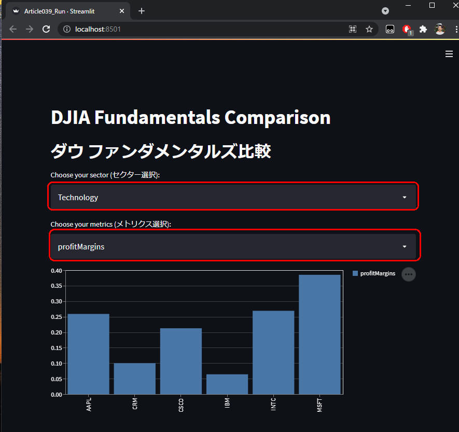The image size is (459, 432).
Task: Click the CSCO bar in the chart
Action: 181,361
